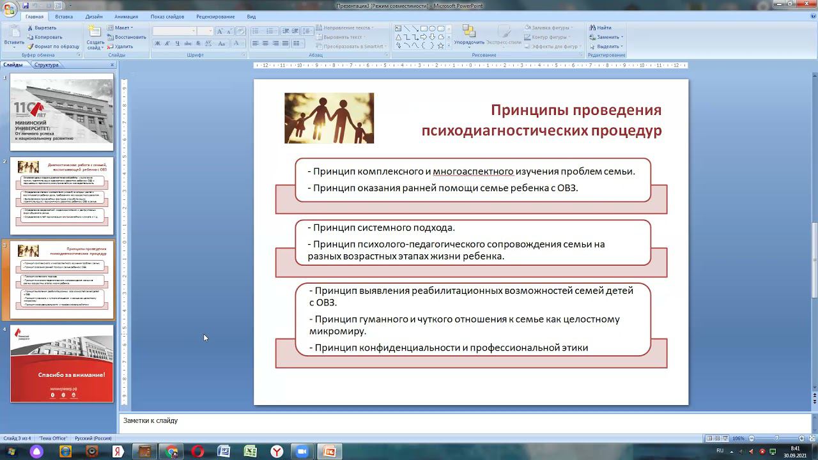Increase font size with the large A icon
Viewport: 818px width, 460px height.
220,31
